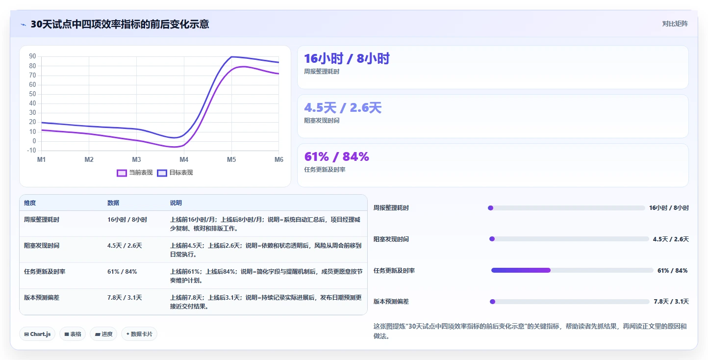This screenshot has height=360, width=708.
Task: Click the 阻塞发现时间 progress bar
Action: click(x=569, y=239)
